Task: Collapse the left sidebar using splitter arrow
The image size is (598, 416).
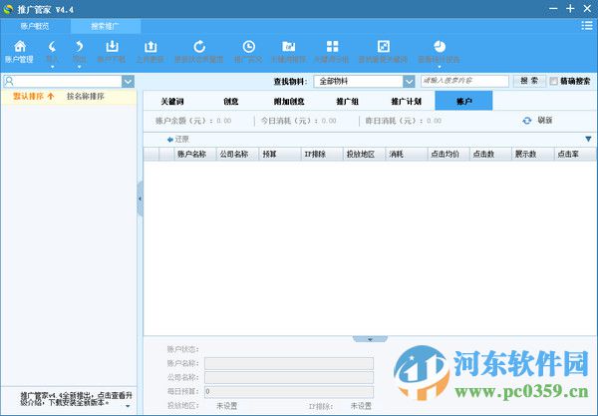Action: tap(140, 200)
